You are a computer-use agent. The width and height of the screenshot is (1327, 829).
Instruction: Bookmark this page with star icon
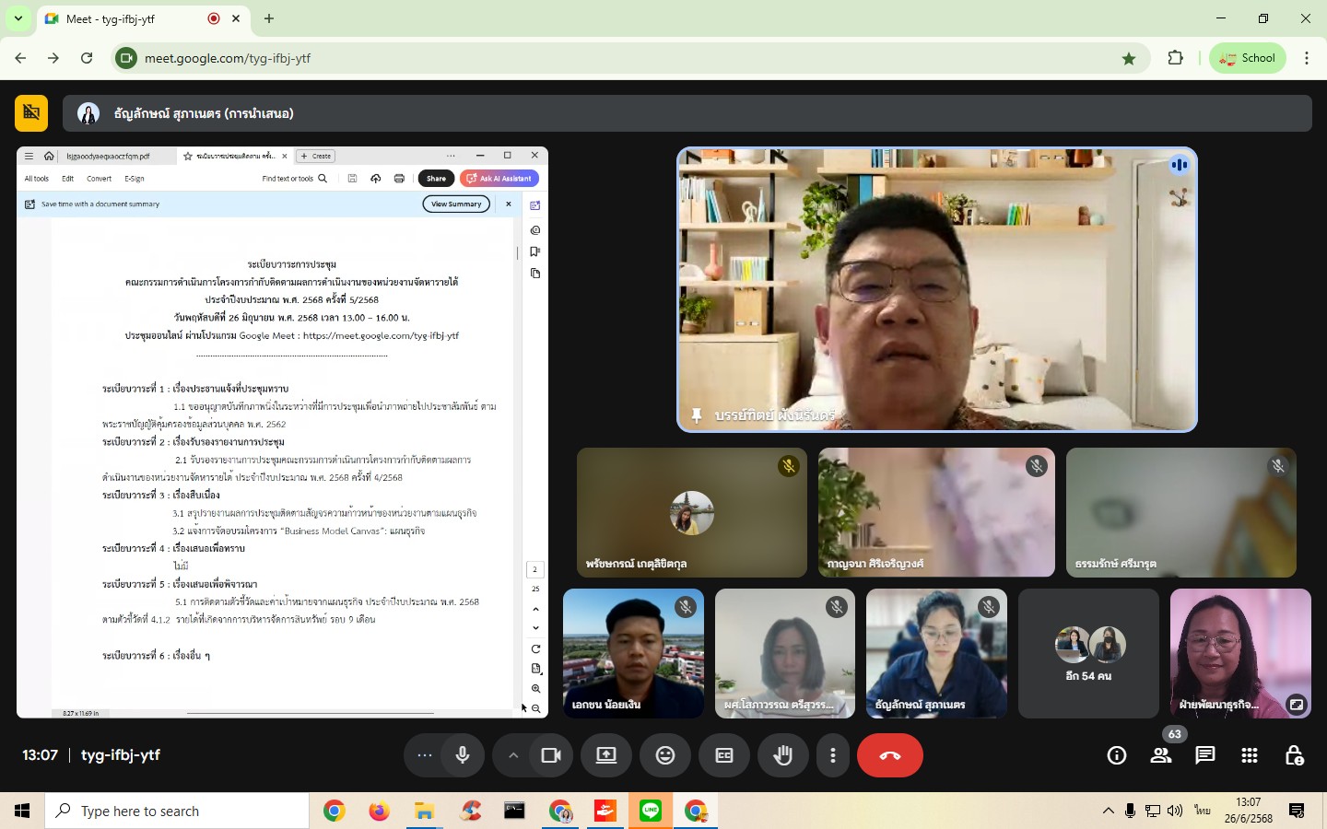1129,58
